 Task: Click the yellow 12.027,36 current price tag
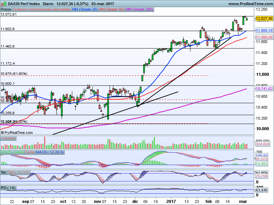pos(264,18)
